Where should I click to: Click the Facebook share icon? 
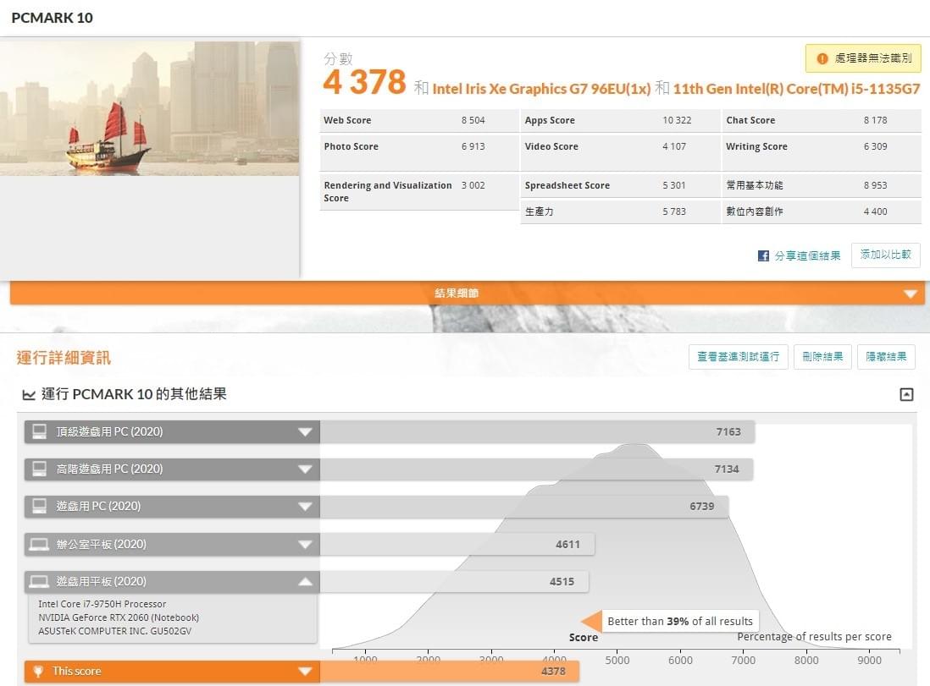(763, 256)
